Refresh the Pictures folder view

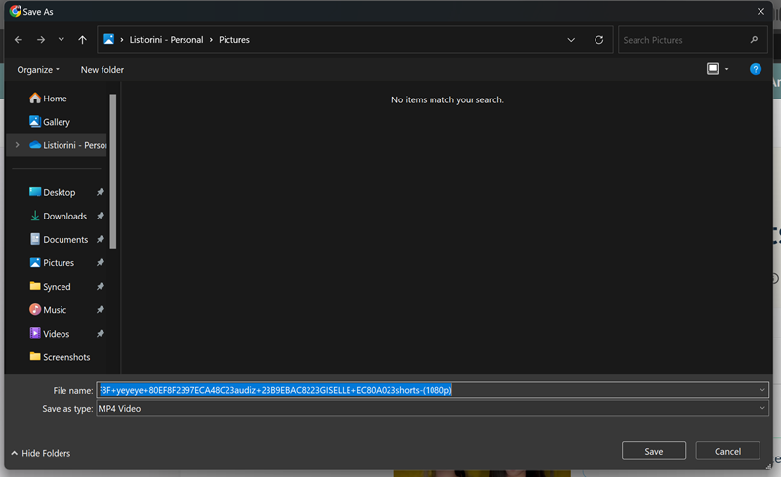[x=598, y=40]
